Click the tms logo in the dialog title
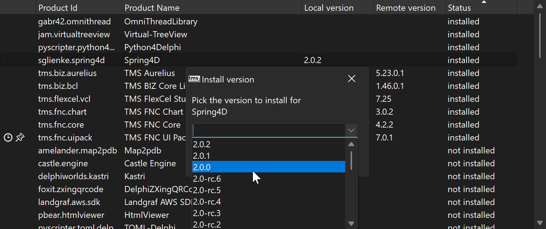 [x=194, y=78]
